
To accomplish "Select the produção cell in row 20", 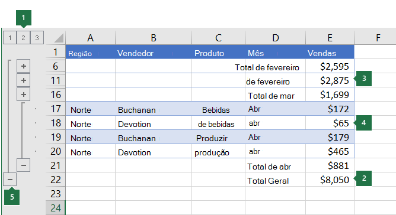I will pos(218,151).
